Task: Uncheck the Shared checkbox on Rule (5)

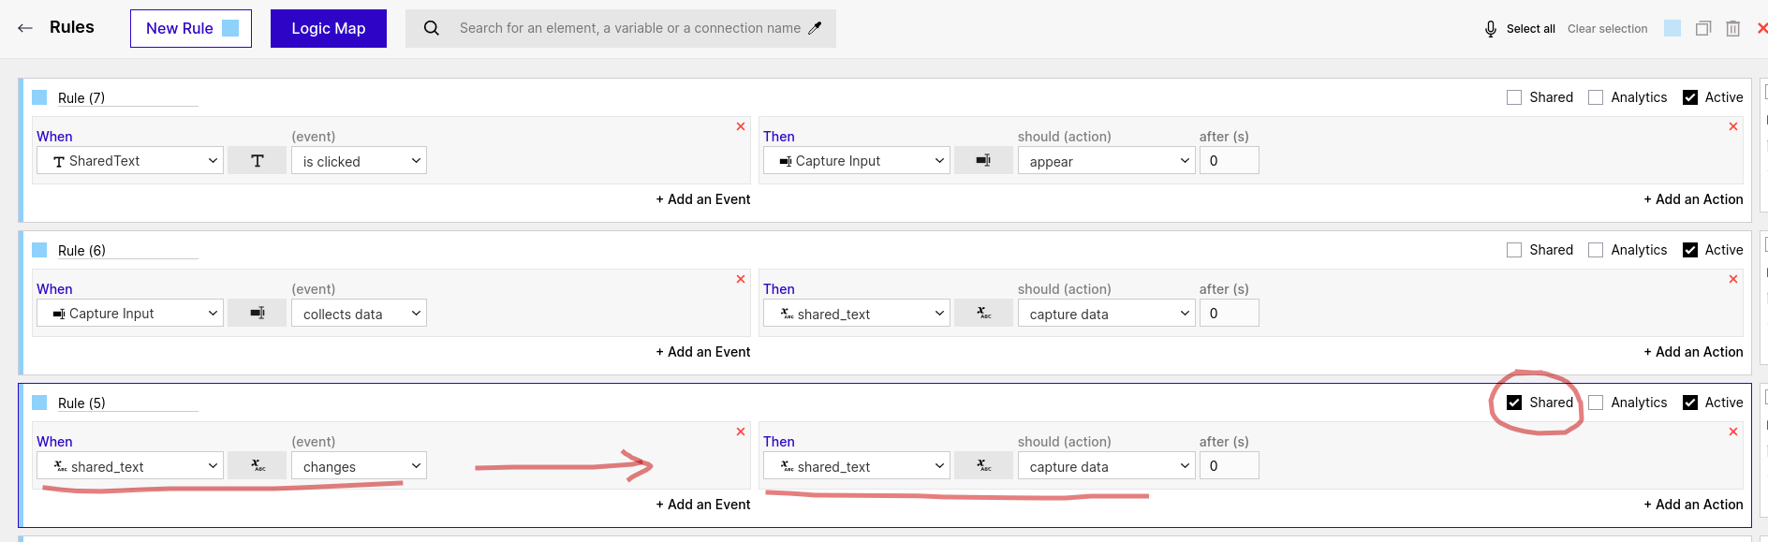Action: (1514, 403)
